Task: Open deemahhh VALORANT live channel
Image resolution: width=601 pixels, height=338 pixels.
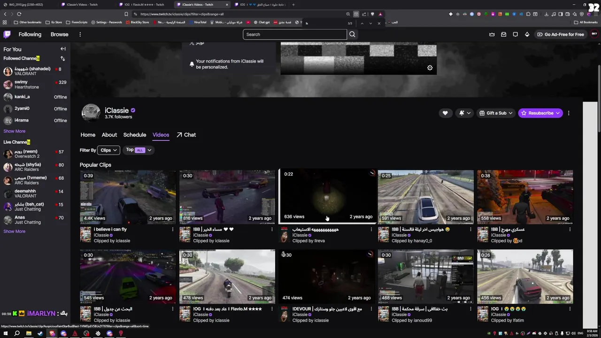Action: coord(35,193)
